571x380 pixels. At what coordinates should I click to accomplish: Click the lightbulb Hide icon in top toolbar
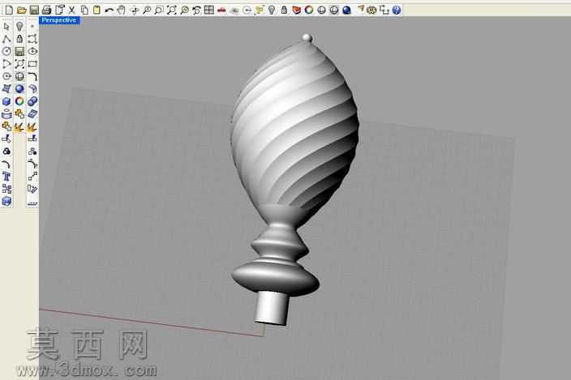click(x=271, y=10)
